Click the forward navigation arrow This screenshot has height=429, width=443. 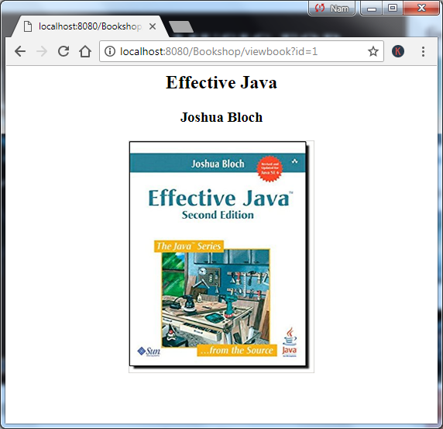(x=42, y=51)
